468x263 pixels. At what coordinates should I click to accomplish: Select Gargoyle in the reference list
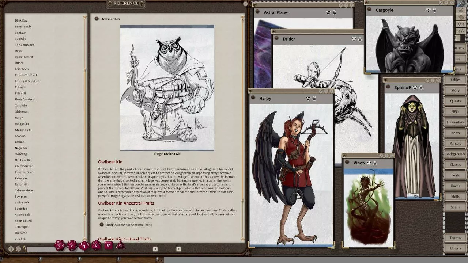tap(21, 105)
